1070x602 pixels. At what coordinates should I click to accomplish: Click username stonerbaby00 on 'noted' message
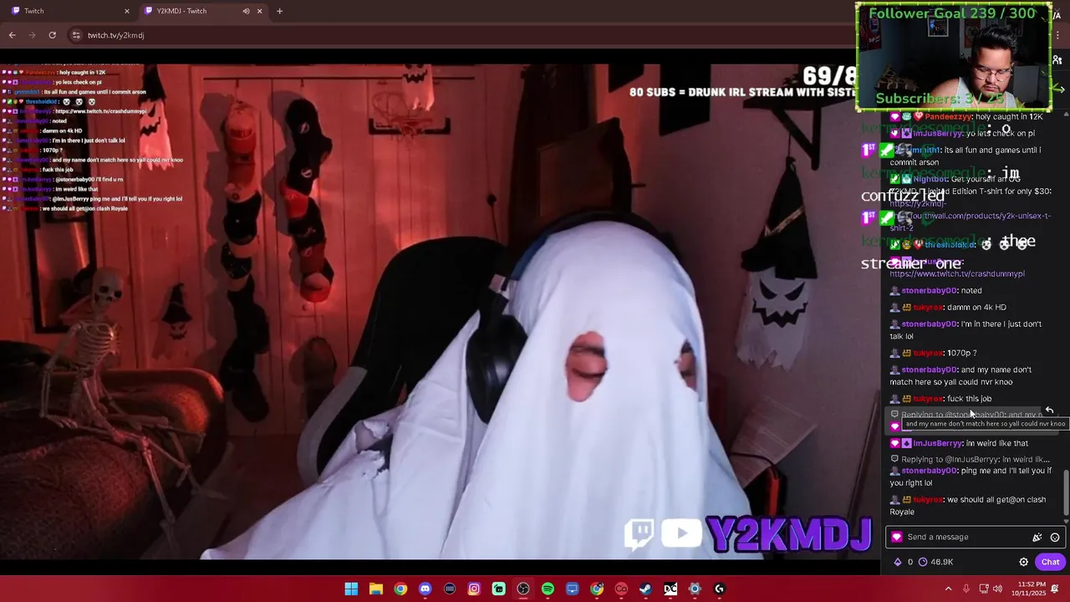(930, 290)
